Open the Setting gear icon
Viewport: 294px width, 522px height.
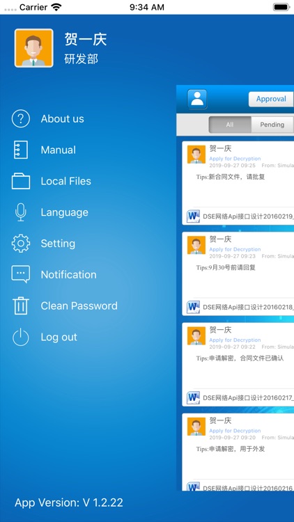point(21,244)
